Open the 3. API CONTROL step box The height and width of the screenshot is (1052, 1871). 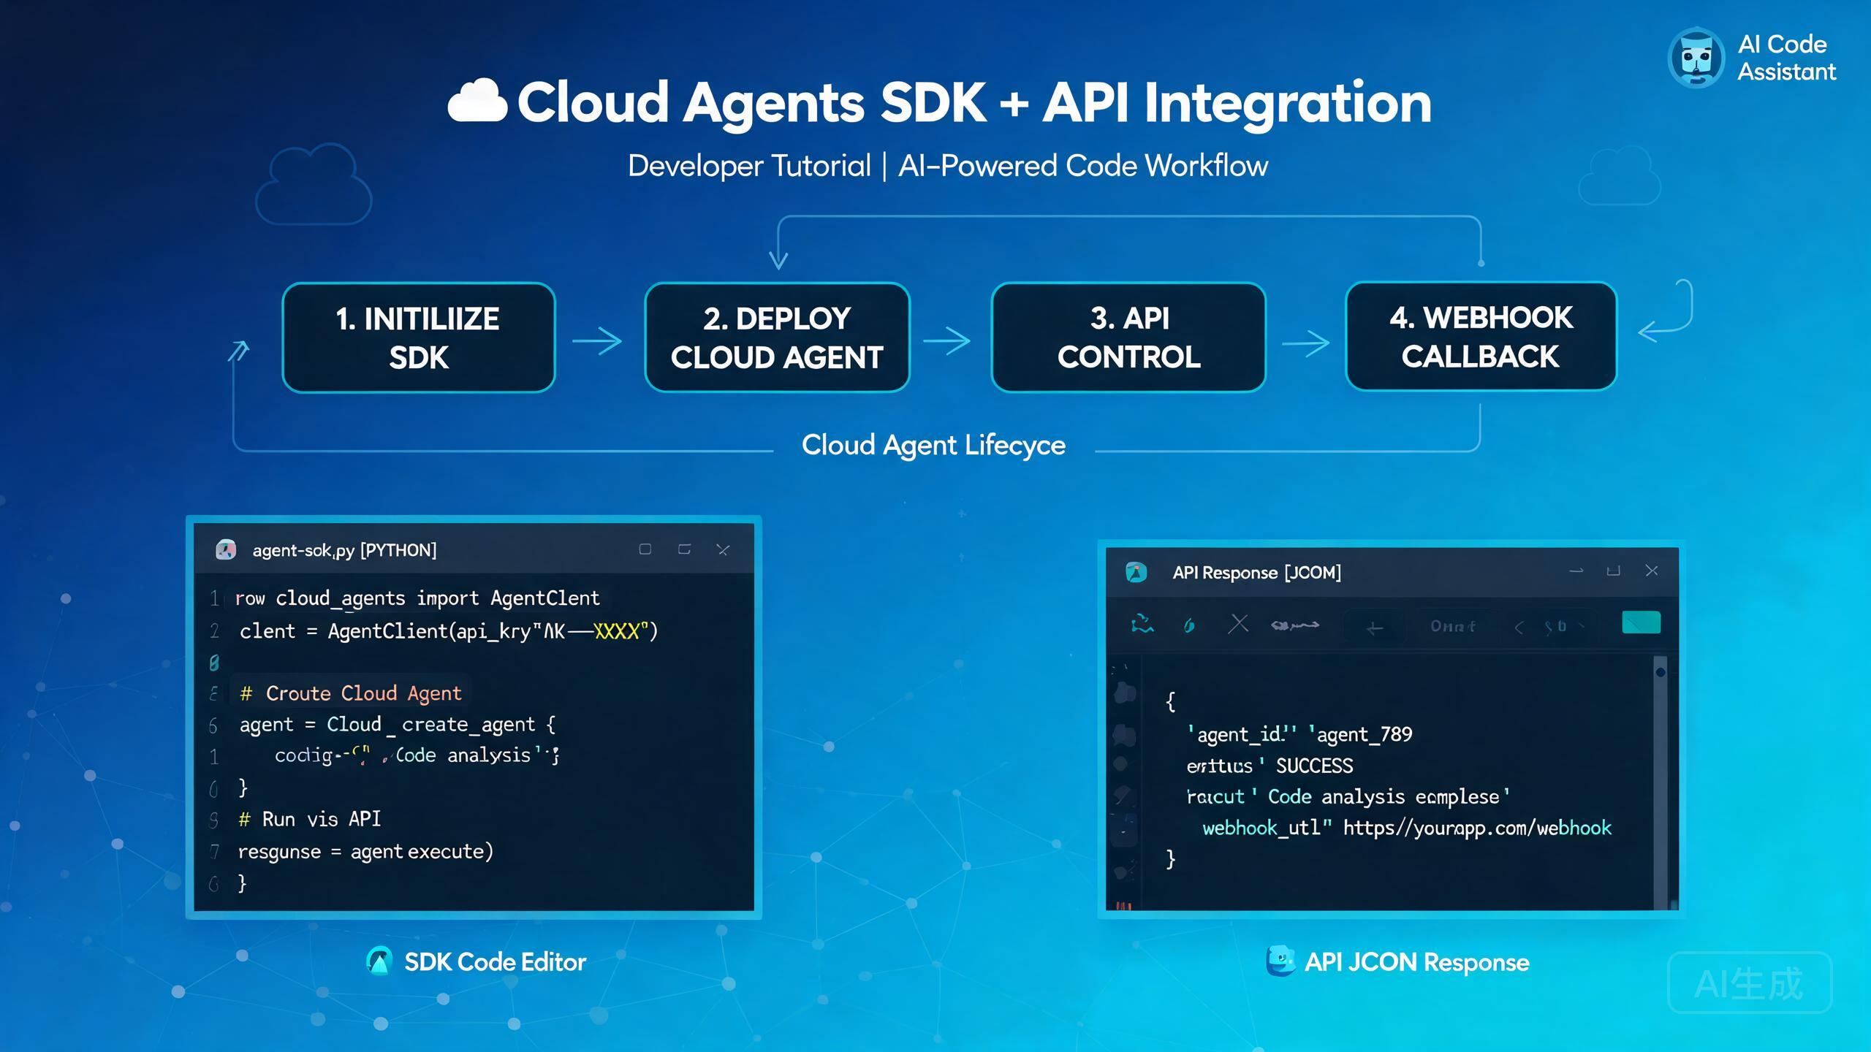(1128, 338)
